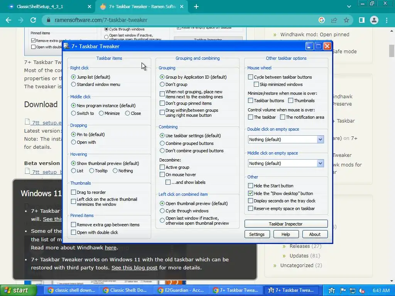
Task: Open the tab search chevron in Chrome
Action: [x=349, y=7]
